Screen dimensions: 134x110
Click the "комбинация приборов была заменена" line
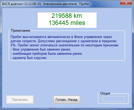(x=47, y=54)
